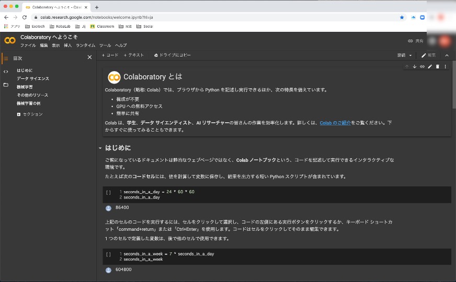Jump to 機械学習の例 in table of contents
This screenshot has width=456, height=282.
(28, 103)
